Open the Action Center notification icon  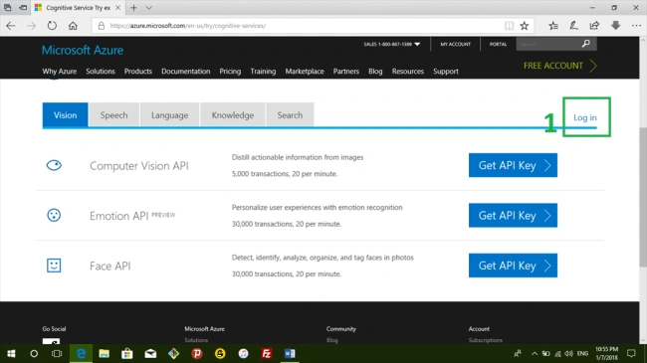[x=631, y=353]
